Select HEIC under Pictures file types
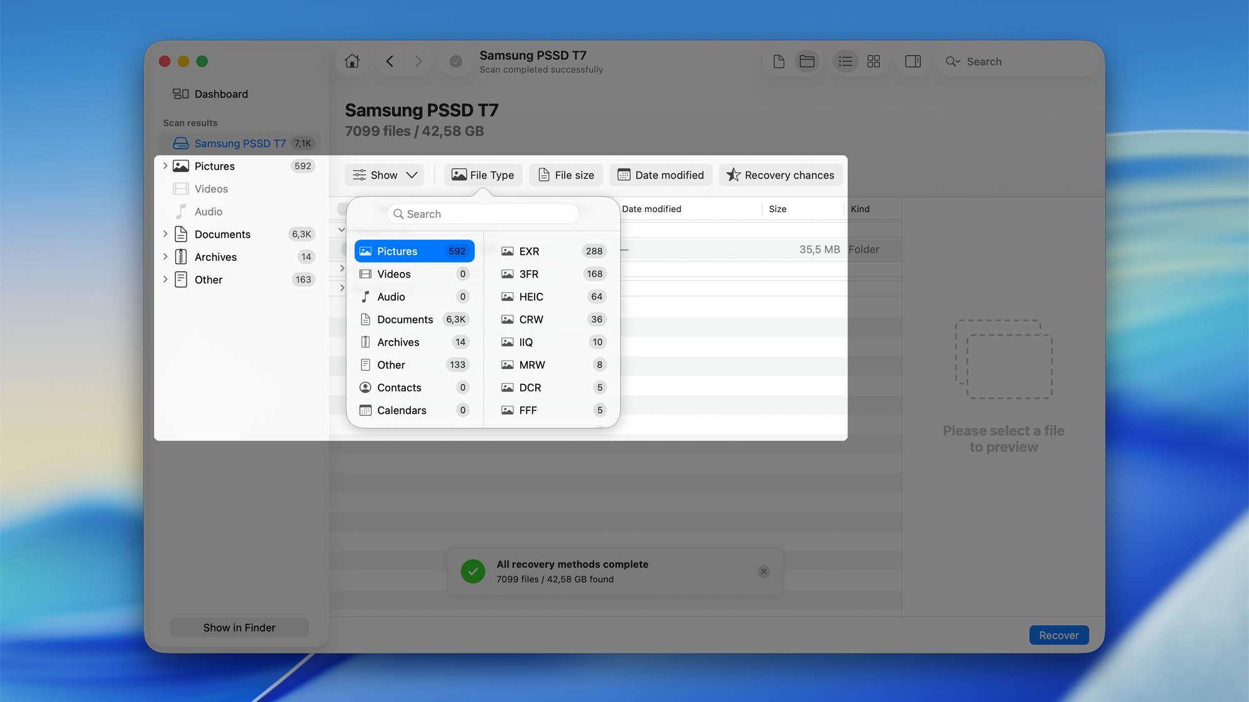 click(550, 296)
